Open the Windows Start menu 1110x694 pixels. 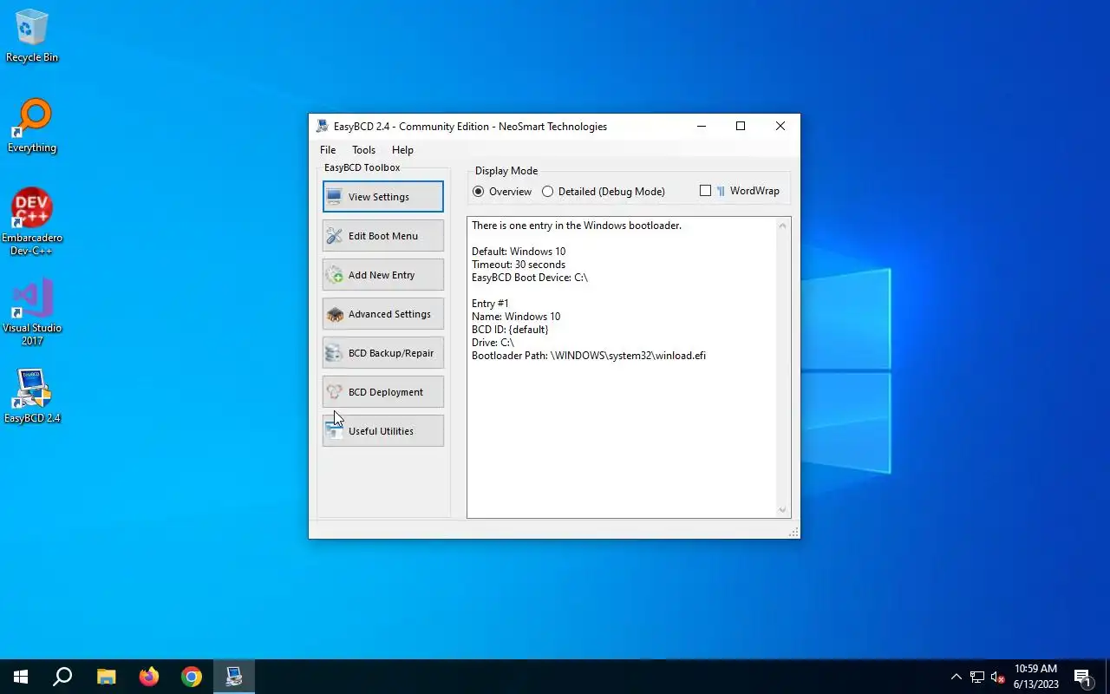coord(21,677)
